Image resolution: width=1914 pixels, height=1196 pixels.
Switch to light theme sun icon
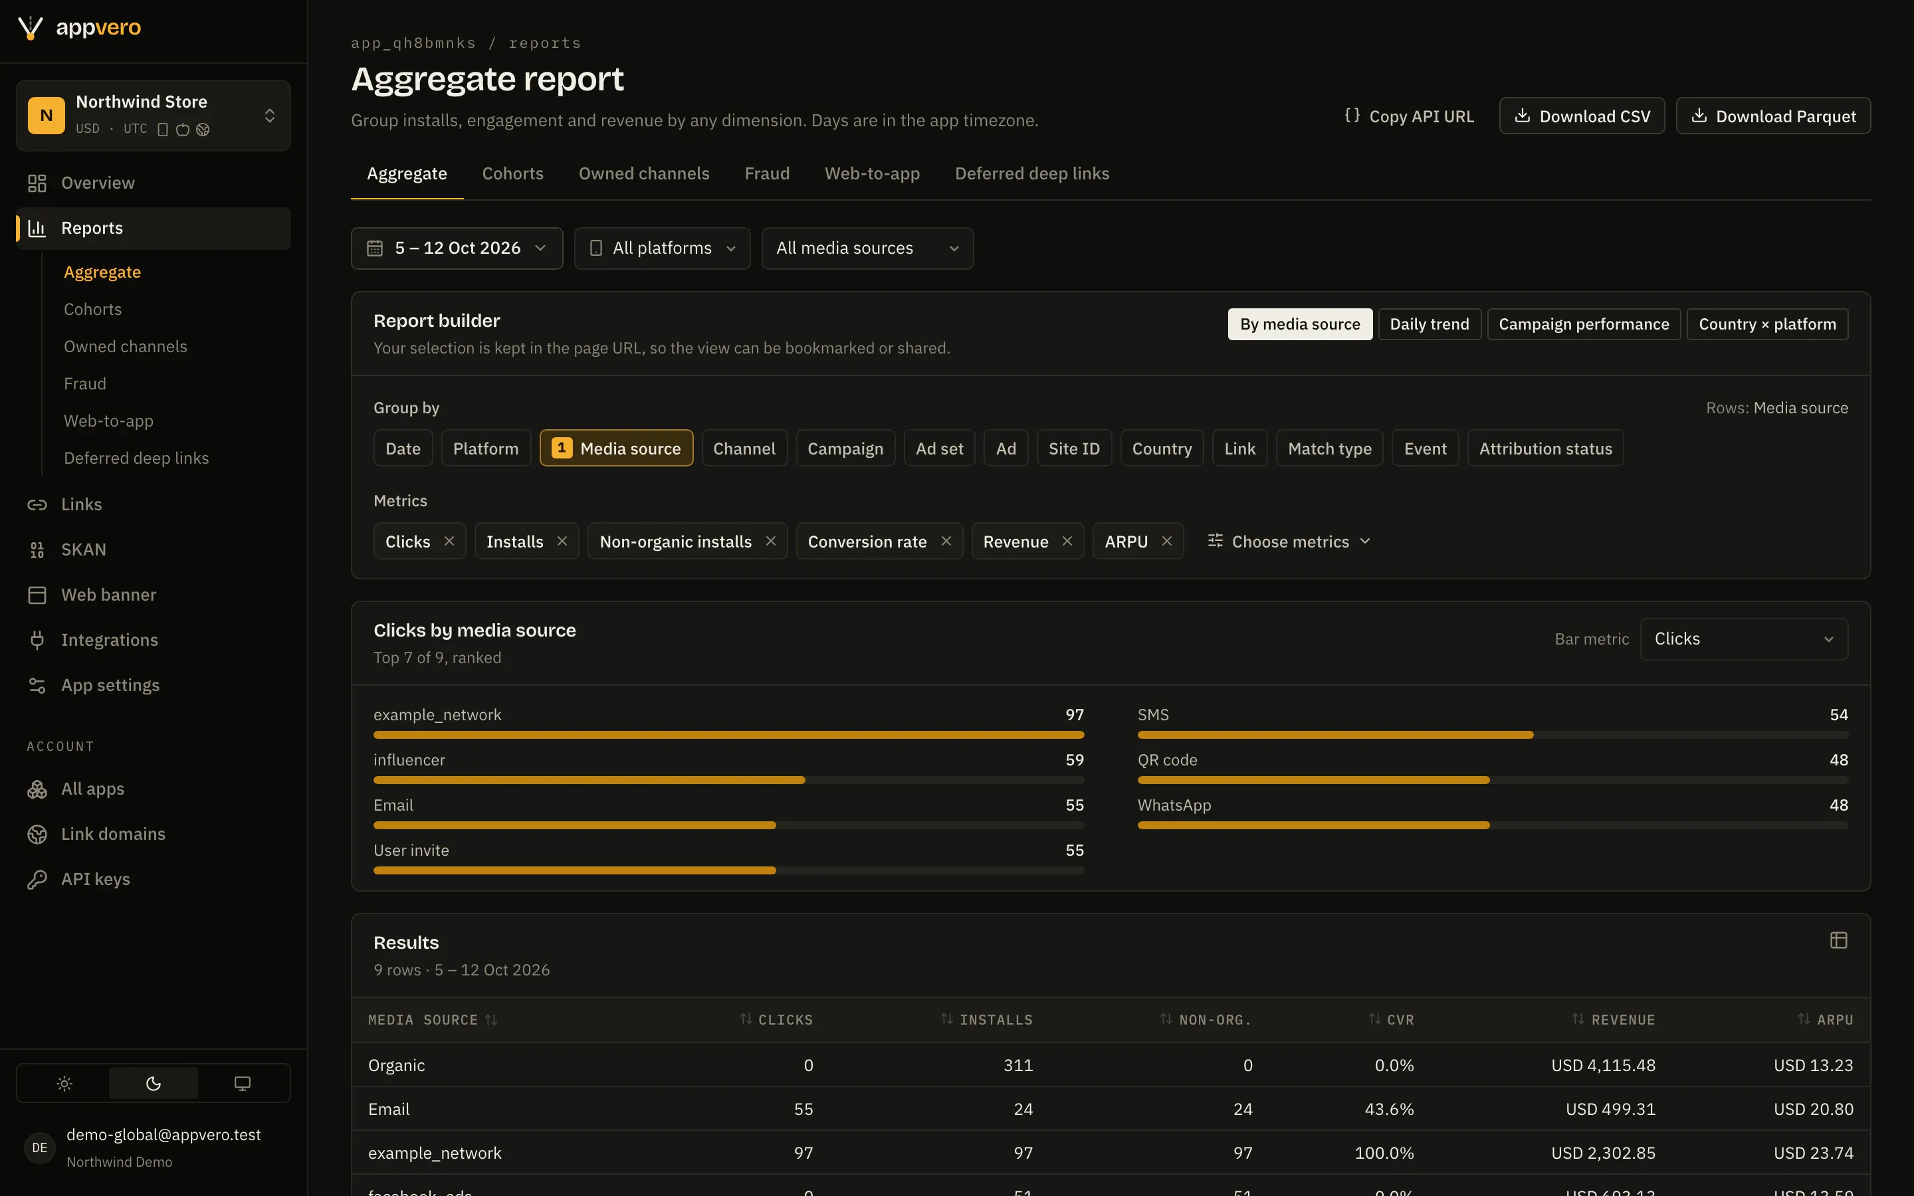point(64,1083)
